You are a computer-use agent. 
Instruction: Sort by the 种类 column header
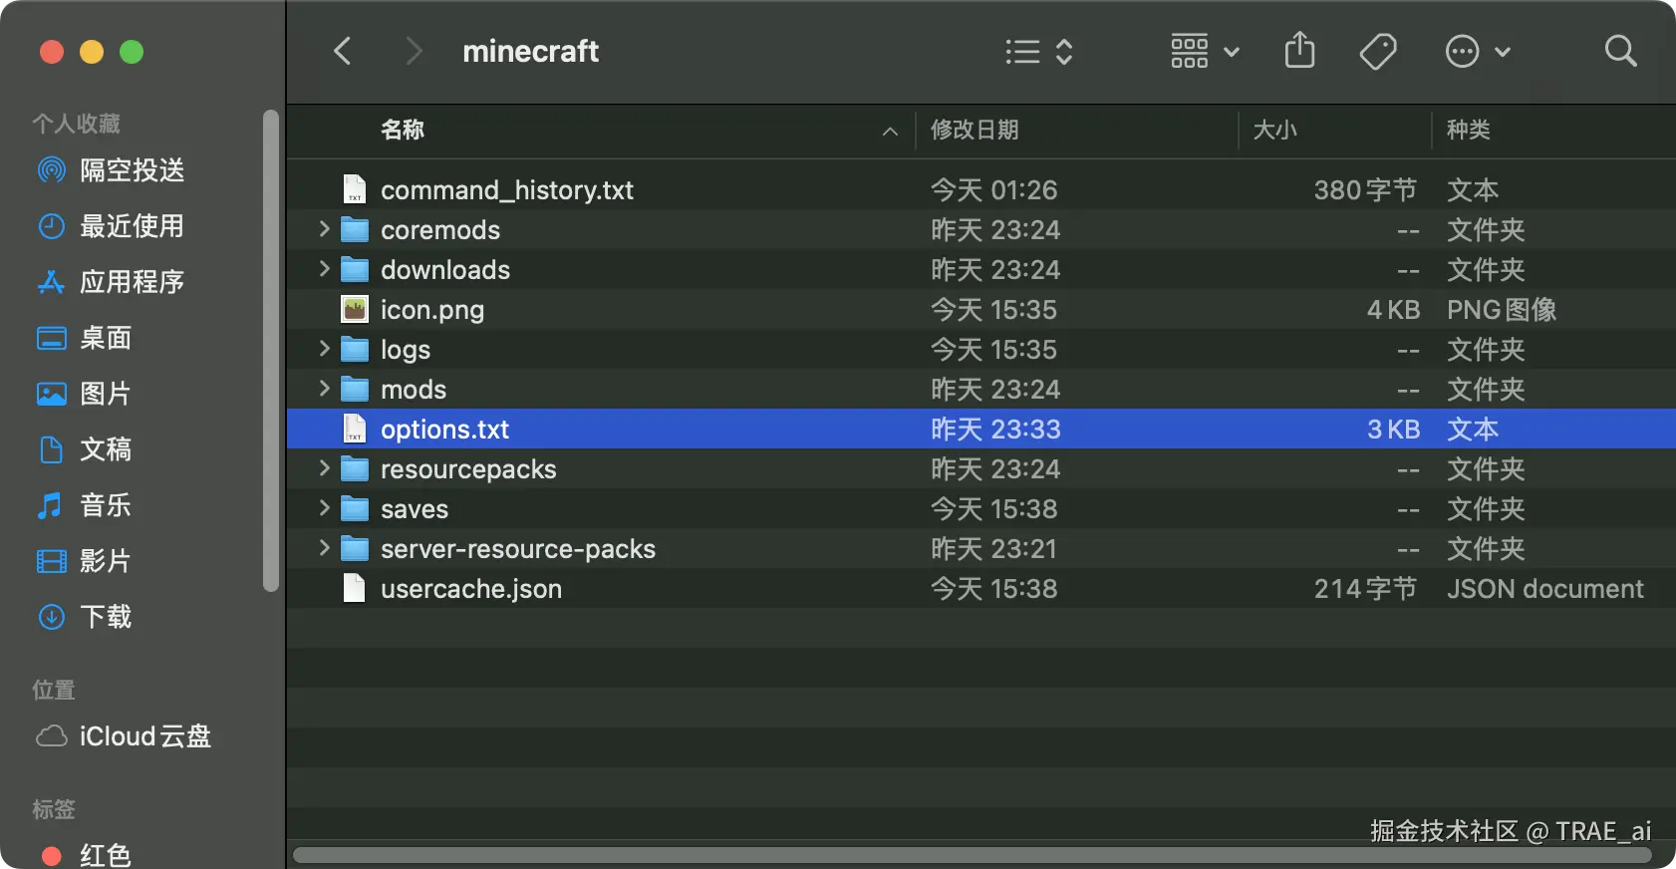1469,130
